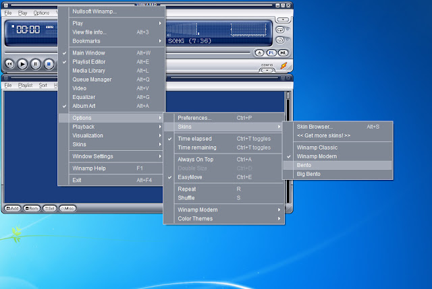The height and width of the screenshot is (289, 432).
Task: Click the Previous track button
Action: tap(9, 64)
